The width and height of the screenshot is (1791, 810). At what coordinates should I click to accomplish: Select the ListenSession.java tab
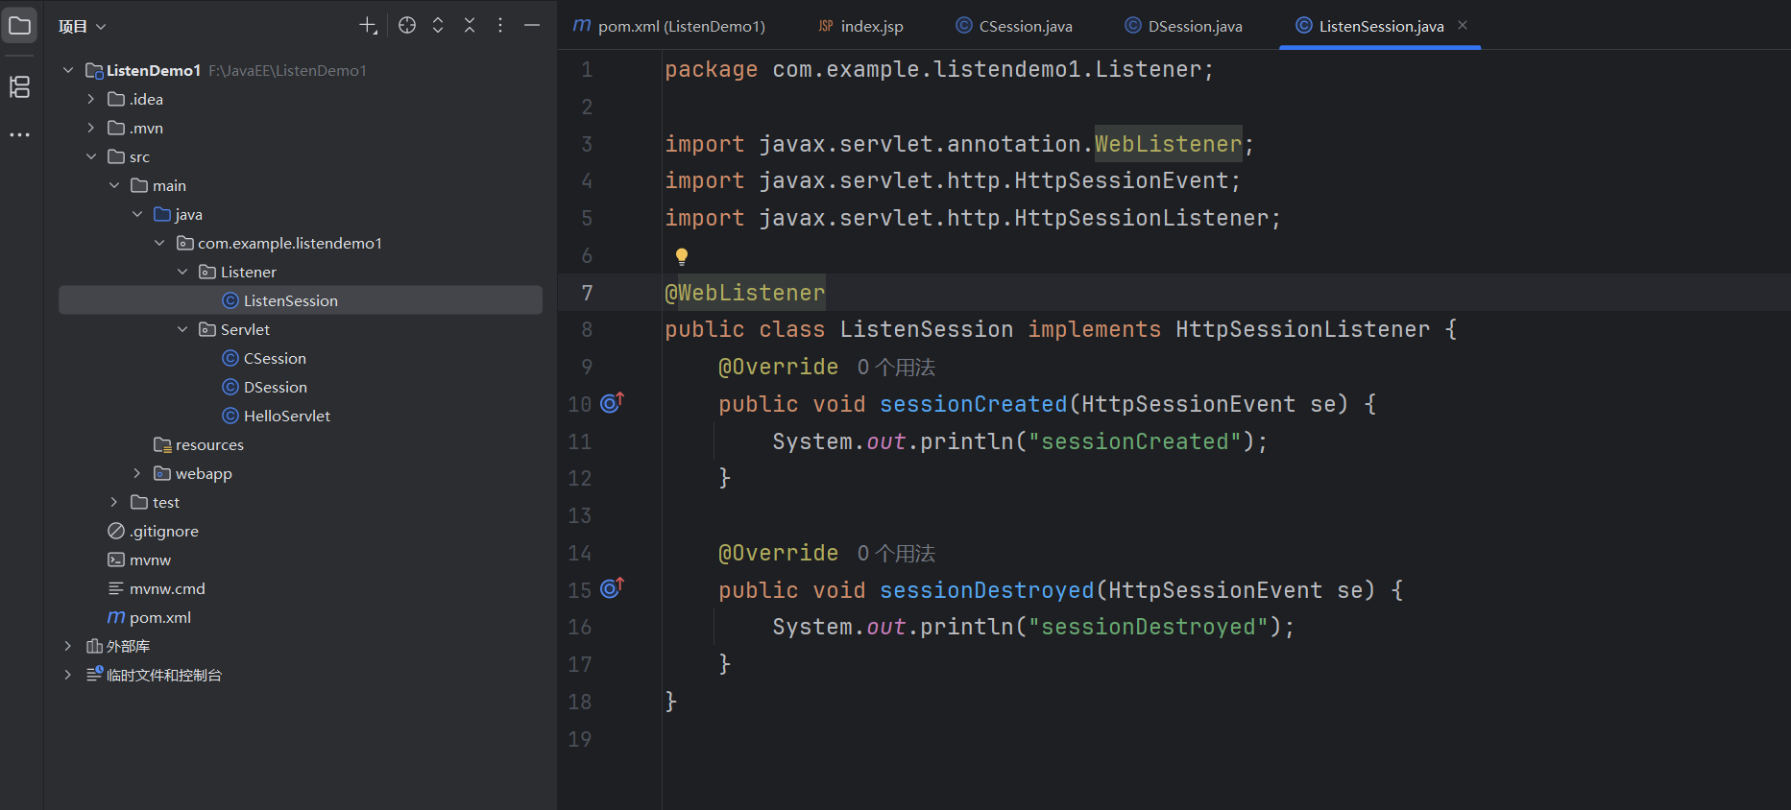click(x=1381, y=26)
